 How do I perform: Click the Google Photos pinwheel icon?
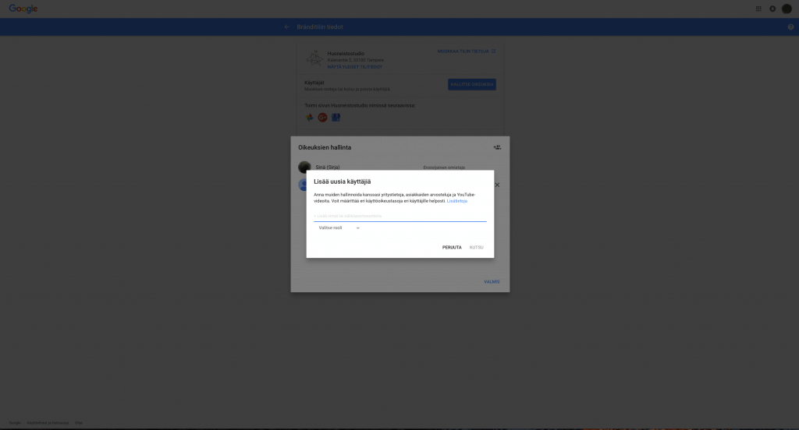pyautogui.click(x=310, y=118)
